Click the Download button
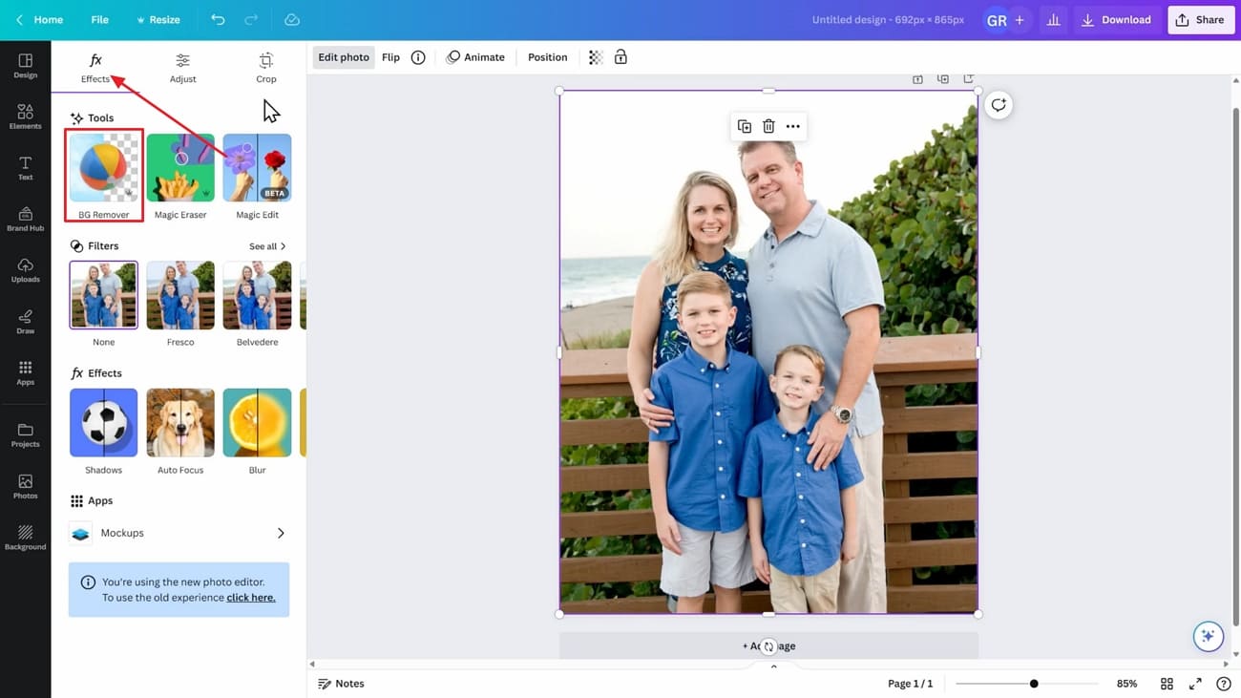The height and width of the screenshot is (698, 1241). pos(1117,20)
